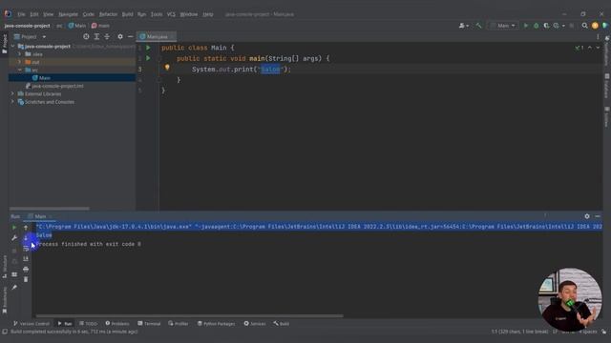Click the main method breadcrumb in navigation bar
611x343 pixels.
100,26
